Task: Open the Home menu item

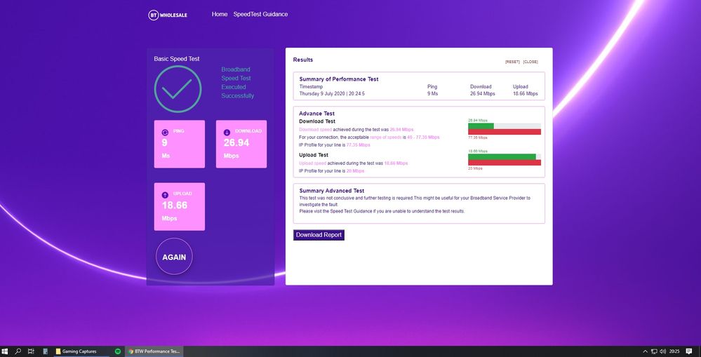Action: coord(220,14)
